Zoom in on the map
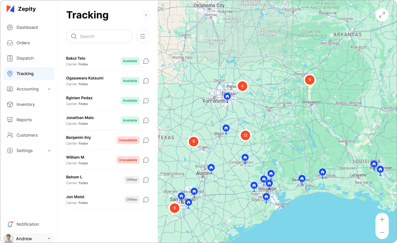Viewport: 397px width, 243px height. point(382,219)
